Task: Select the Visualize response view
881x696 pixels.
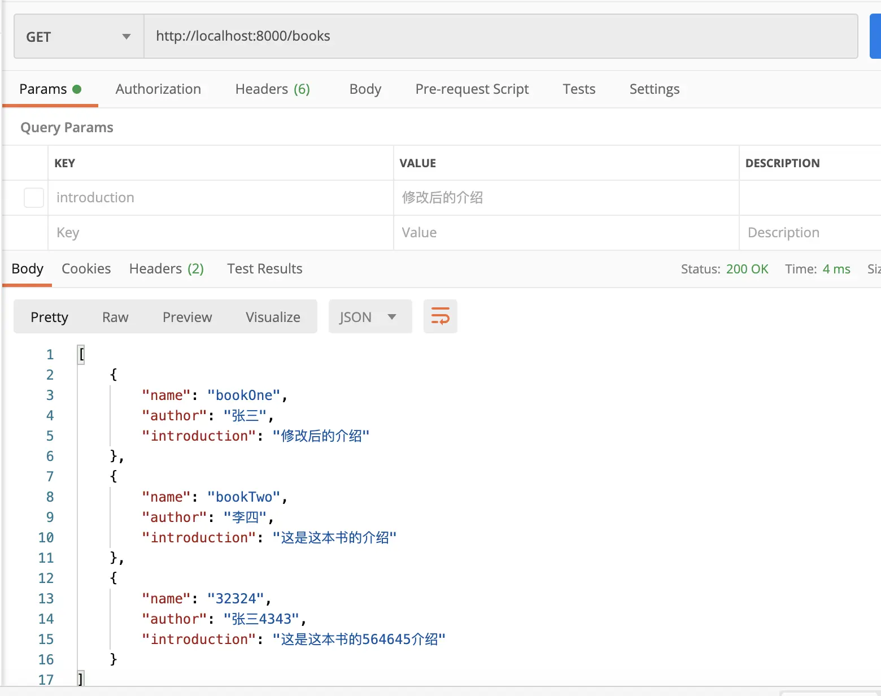Action: point(273,317)
